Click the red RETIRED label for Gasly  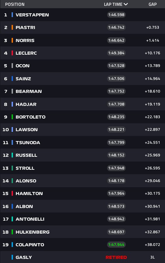point(116,257)
